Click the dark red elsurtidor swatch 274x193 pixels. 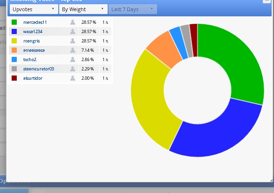14,78
